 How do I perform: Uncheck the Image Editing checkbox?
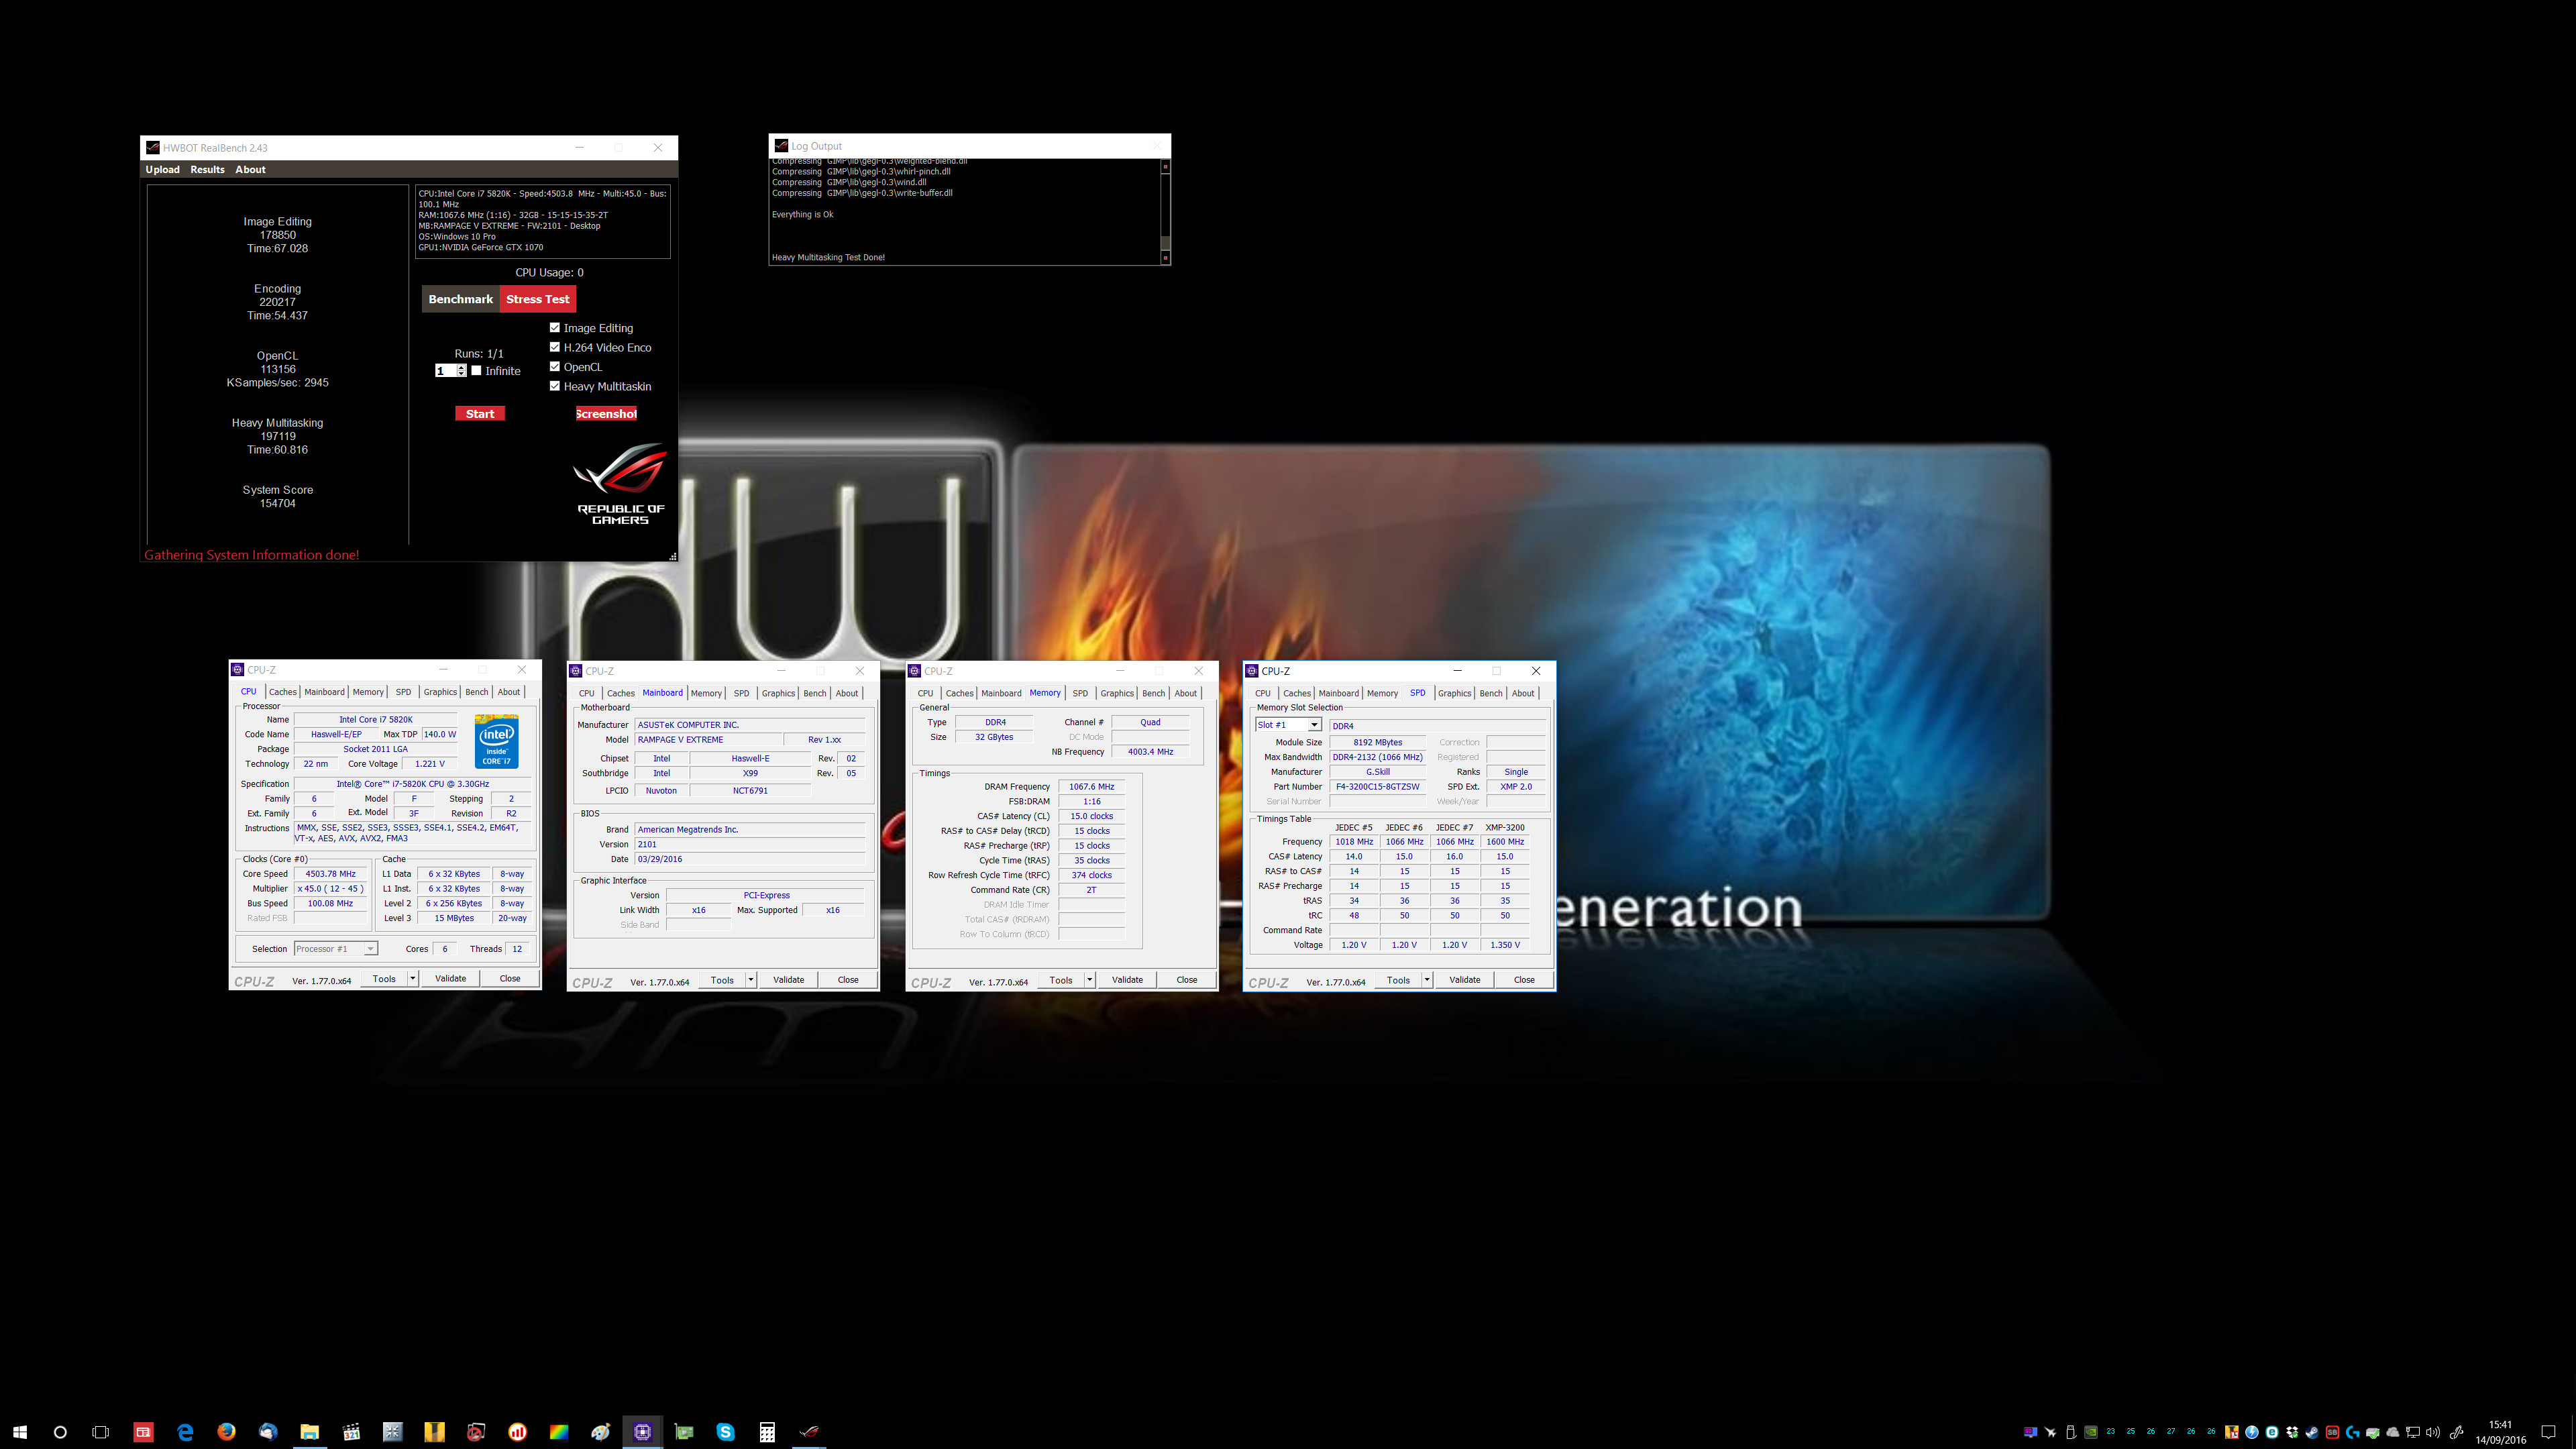pyautogui.click(x=554, y=327)
